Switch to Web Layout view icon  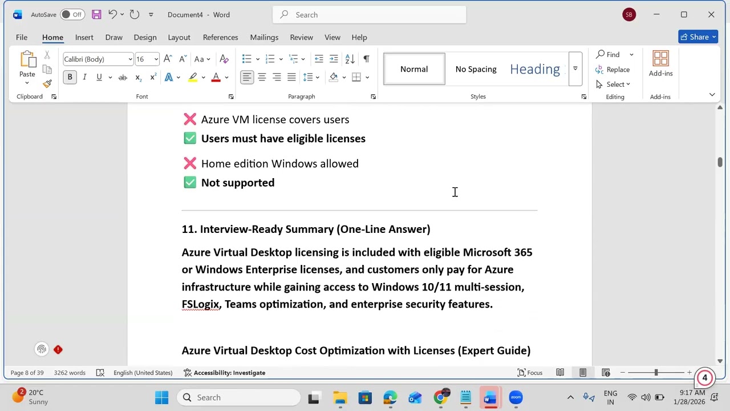606,373
